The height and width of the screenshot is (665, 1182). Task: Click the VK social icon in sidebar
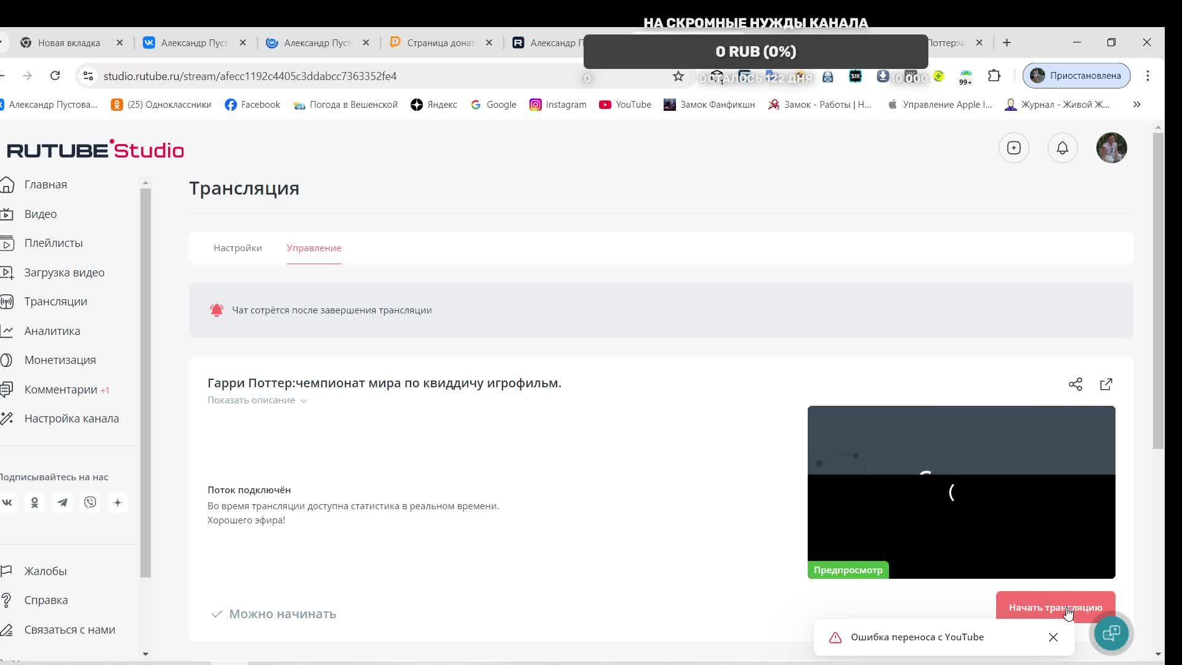7,502
